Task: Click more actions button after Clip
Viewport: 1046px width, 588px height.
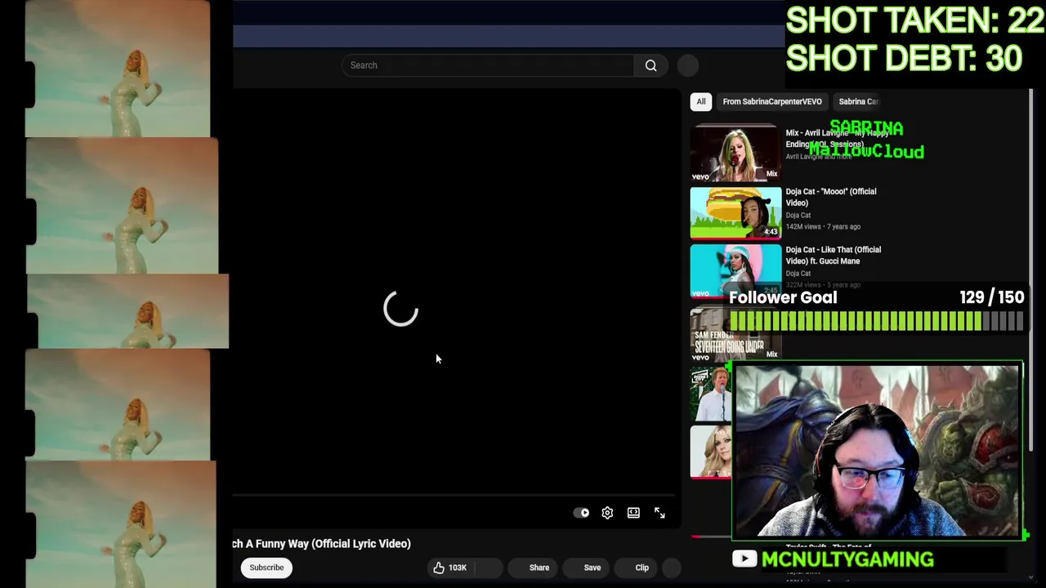Action: coord(671,568)
